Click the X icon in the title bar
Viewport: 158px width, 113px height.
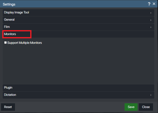tap(154, 4)
